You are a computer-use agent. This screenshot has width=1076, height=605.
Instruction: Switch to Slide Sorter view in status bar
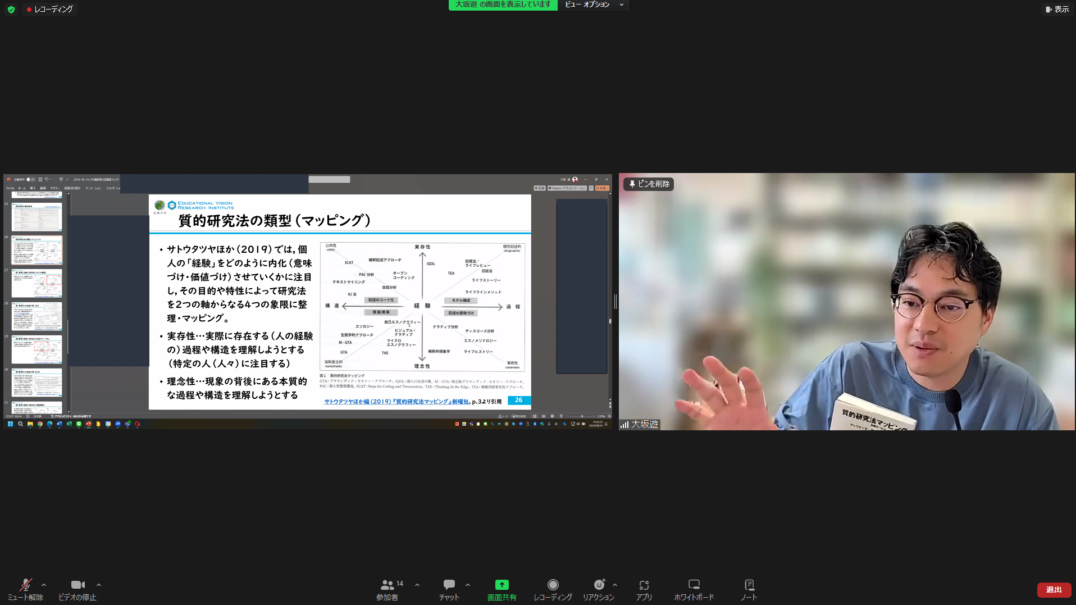[544, 416]
